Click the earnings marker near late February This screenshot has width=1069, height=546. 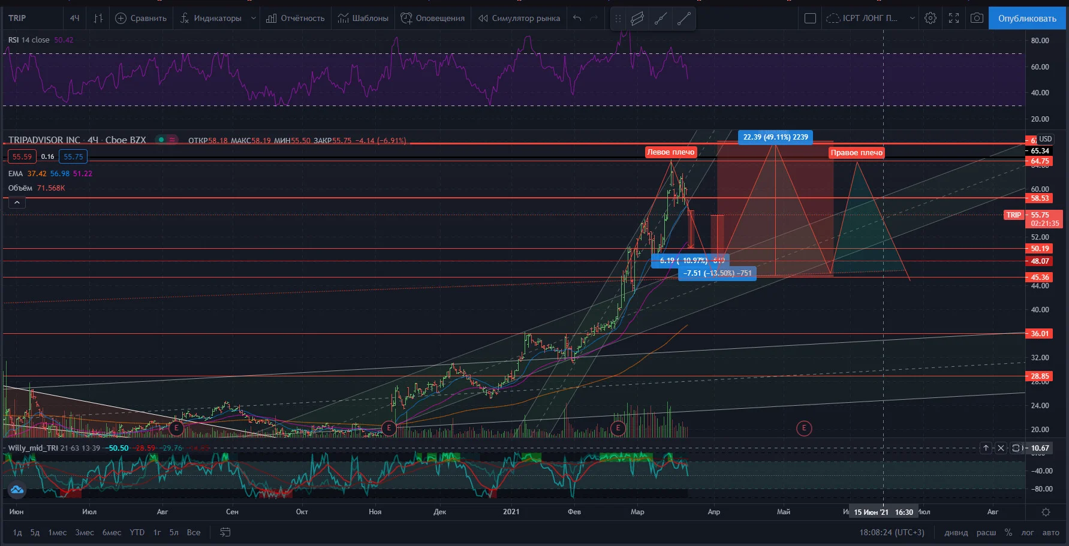618,428
